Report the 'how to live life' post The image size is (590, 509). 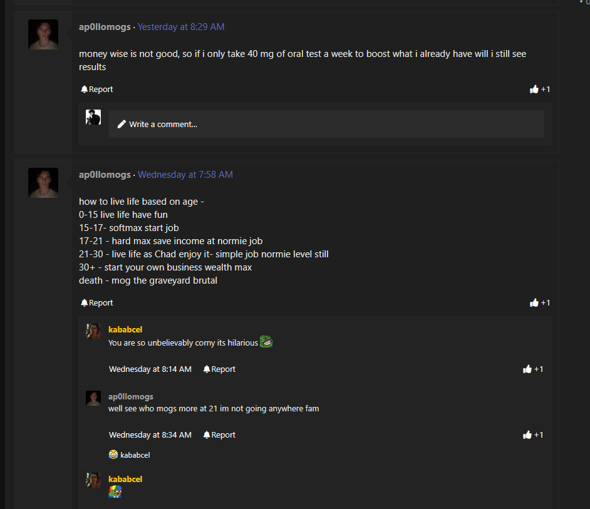click(96, 303)
